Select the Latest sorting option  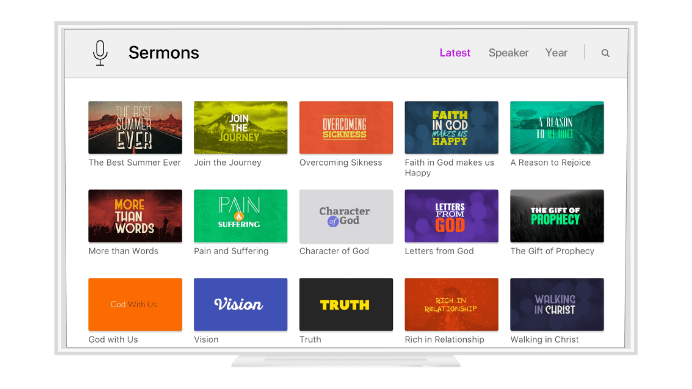coord(455,53)
